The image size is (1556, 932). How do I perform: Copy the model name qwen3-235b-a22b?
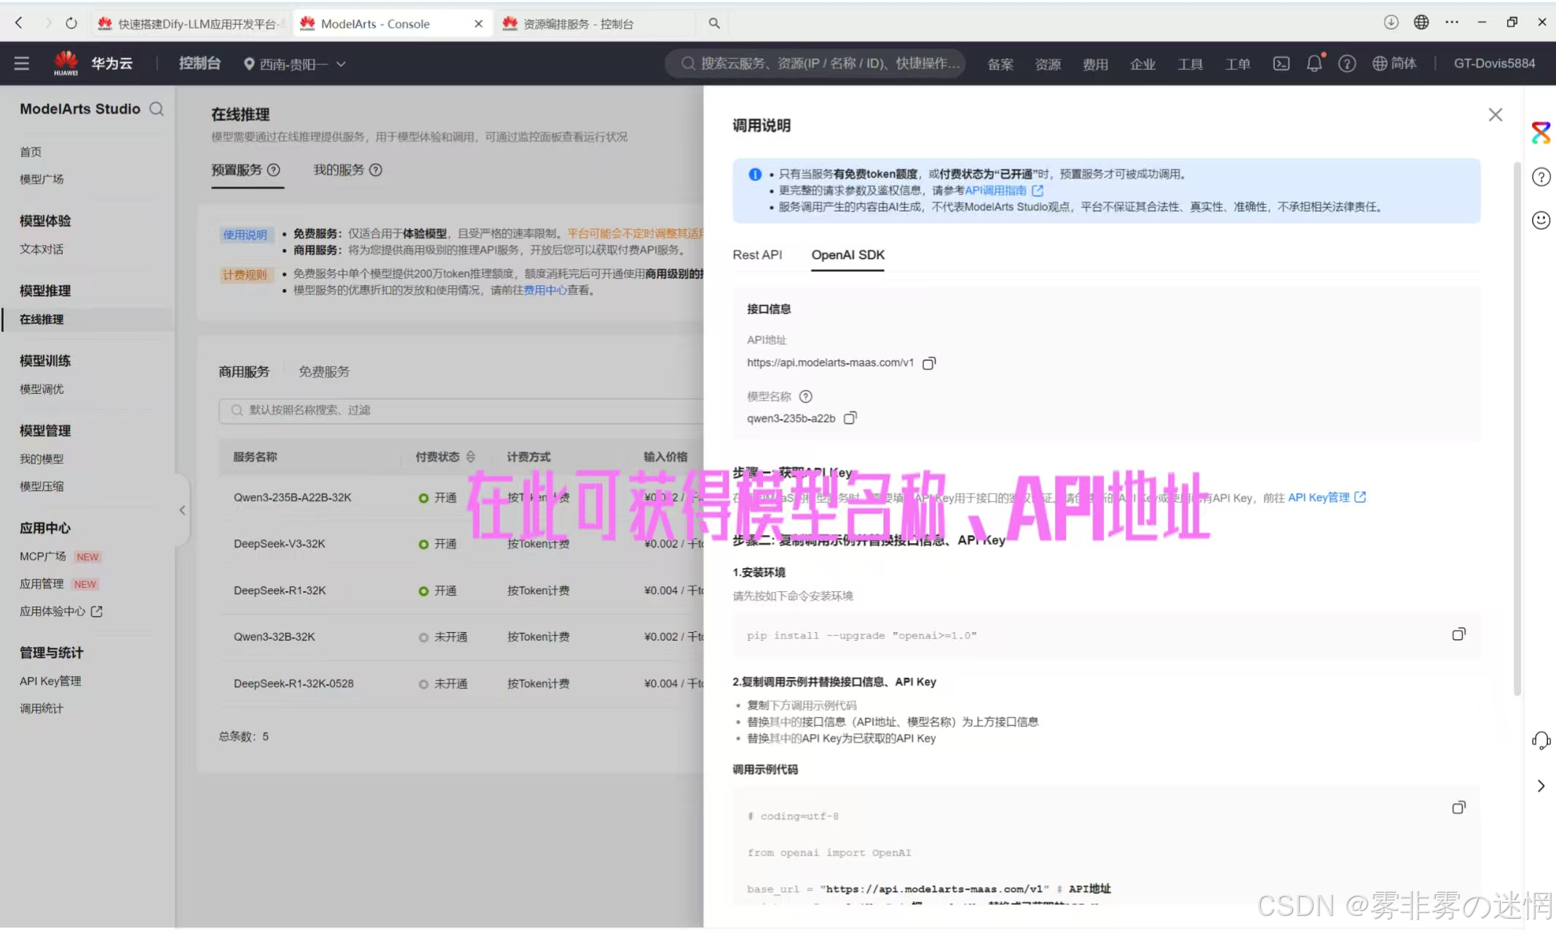point(850,418)
